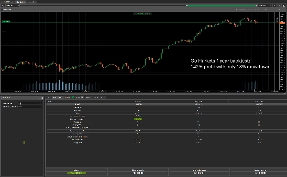287x177 pixels.
Task: Open the dropdown next to the round icon button
Action: point(12,6)
